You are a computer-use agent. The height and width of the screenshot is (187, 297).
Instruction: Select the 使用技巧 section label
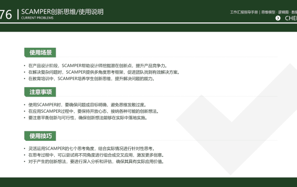pyautogui.click(x=40, y=136)
